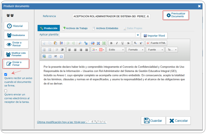This screenshot has width=206, height=134.
Task: Redo action in the editor
Action: click(74, 43)
